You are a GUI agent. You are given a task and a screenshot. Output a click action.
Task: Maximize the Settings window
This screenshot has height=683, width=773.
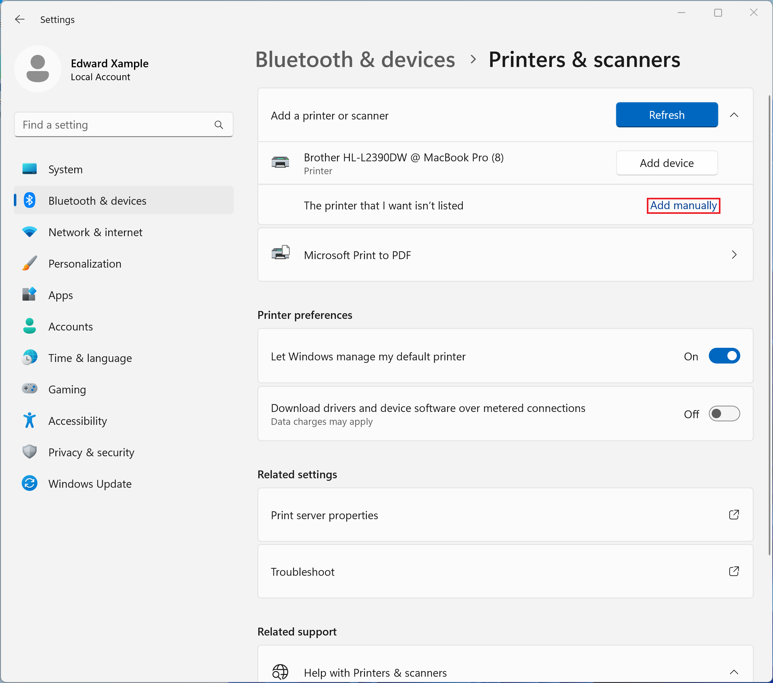[x=718, y=13]
